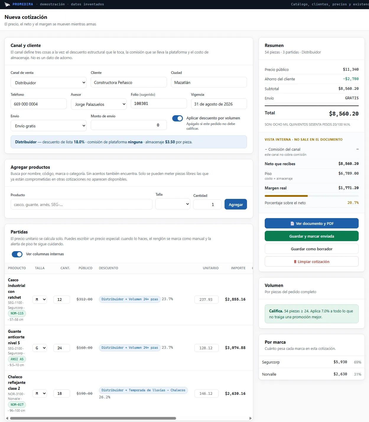Click the Promedima logo icon

7,4
